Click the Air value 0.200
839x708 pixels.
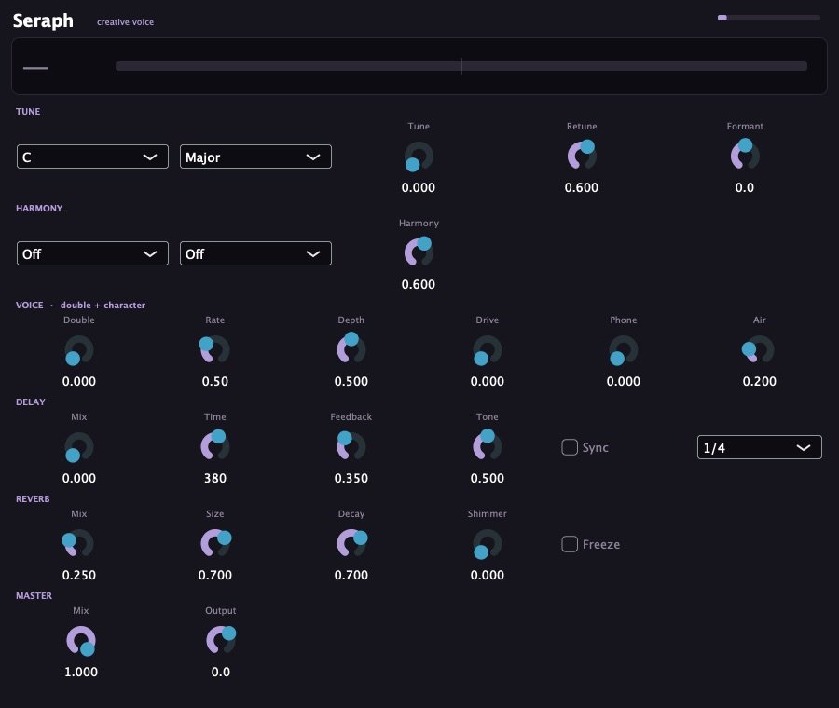[759, 381]
